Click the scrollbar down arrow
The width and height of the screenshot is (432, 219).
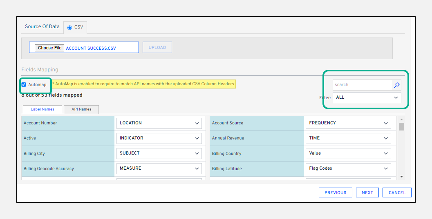click(x=401, y=177)
